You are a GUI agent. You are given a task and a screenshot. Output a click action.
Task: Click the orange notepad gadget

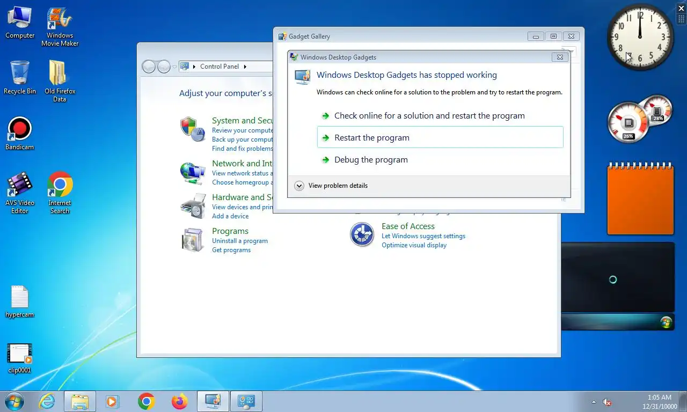(x=640, y=198)
